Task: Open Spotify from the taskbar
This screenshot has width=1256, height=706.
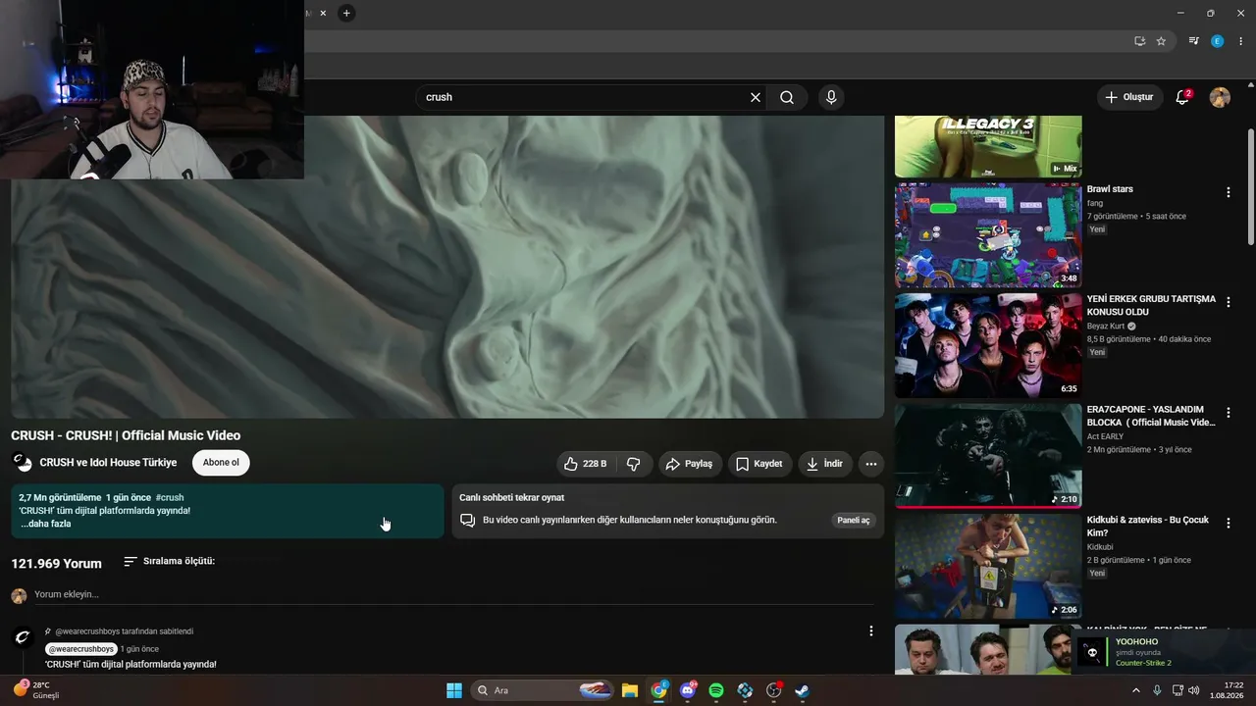Action: [x=716, y=690]
